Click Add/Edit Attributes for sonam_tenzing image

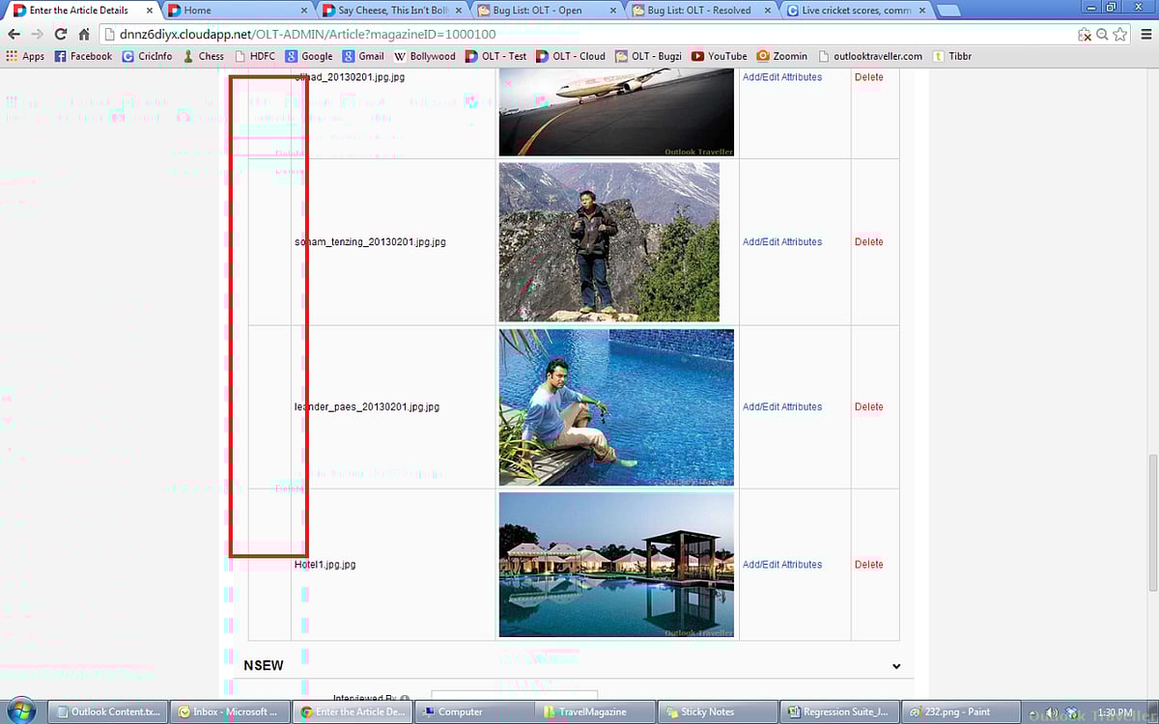tap(781, 242)
